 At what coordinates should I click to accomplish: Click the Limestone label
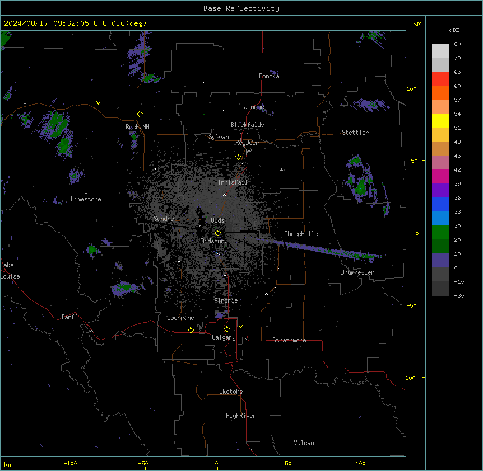[x=86, y=199]
